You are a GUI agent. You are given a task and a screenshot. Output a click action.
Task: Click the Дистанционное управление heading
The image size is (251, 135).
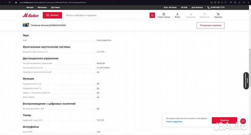coord(40,58)
